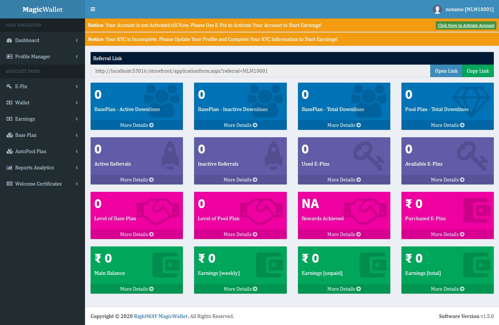Viewport: 499px width, 325px height.
Task: Open the Reports Analytics menu
Action: (x=34, y=167)
